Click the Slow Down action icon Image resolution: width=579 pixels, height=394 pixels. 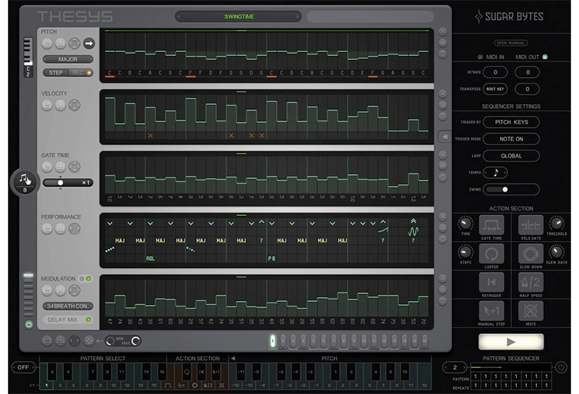(x=530, y=254)
